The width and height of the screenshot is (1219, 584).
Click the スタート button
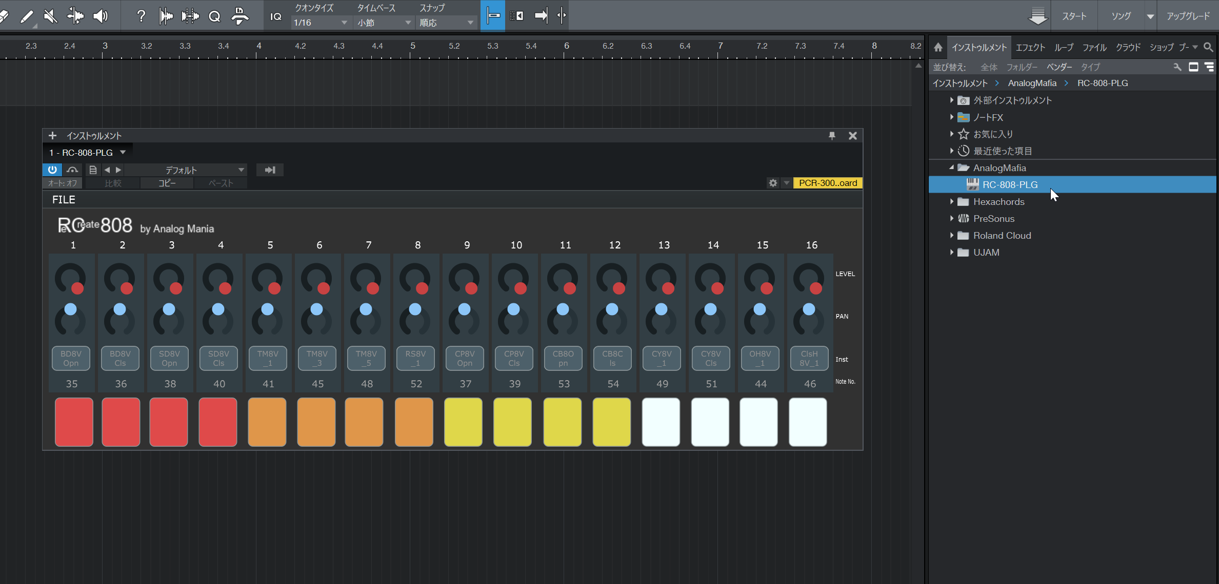(1074, 16)
